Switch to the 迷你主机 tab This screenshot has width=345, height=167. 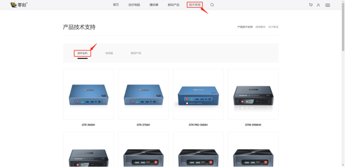tap(82, 53)
